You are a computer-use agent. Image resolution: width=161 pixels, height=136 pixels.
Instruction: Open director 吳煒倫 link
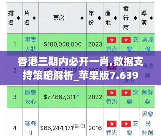[148, 44]
